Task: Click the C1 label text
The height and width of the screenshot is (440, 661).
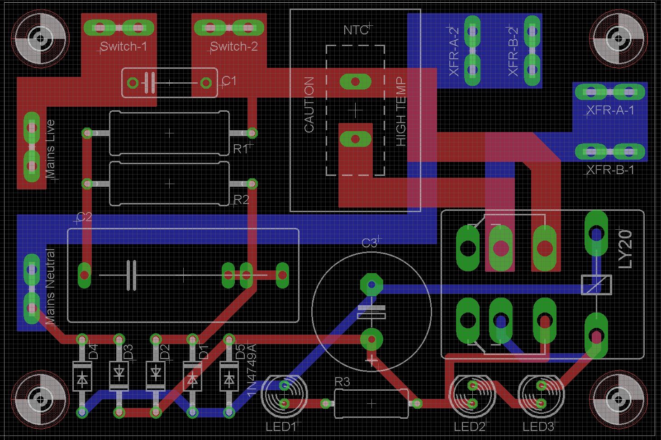Action: tap(229, 80)
